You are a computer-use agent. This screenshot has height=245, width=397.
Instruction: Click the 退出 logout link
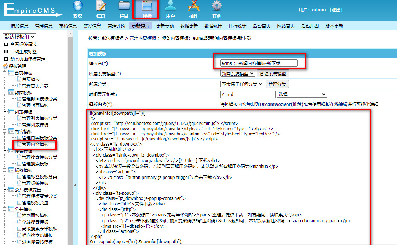(x=336, y=10)
